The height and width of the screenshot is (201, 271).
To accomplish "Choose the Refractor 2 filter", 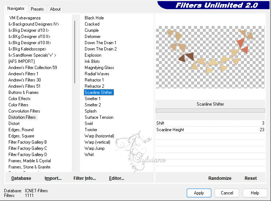I will coord(94,86).
